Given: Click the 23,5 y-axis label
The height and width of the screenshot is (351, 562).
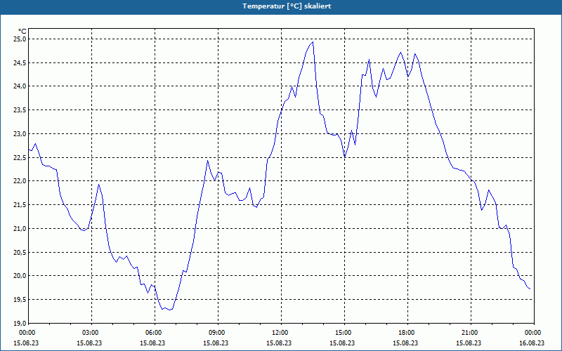Looking at the screenshot, I should [x=20, y=110].
